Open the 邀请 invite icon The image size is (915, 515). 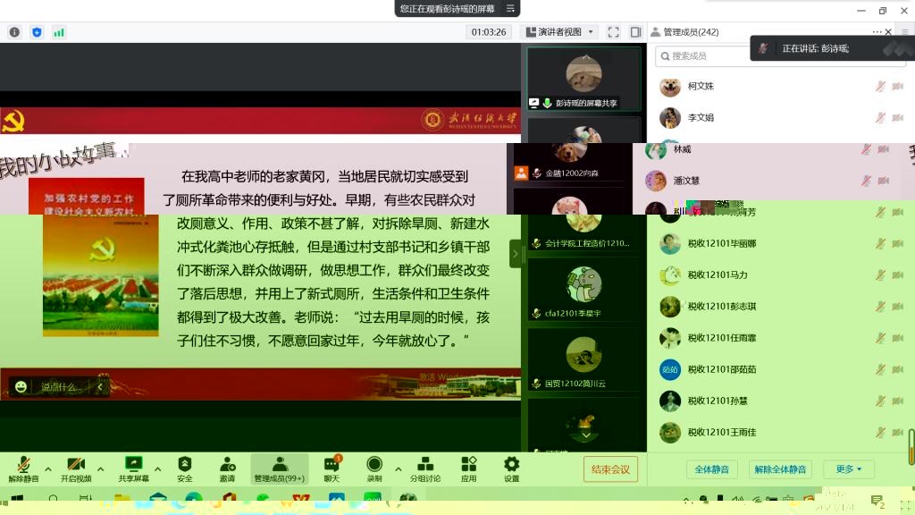[228, 465]
